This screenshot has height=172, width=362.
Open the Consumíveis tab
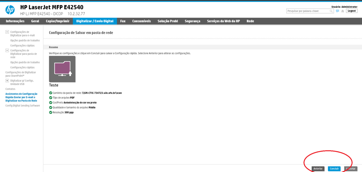click(141, 21)
